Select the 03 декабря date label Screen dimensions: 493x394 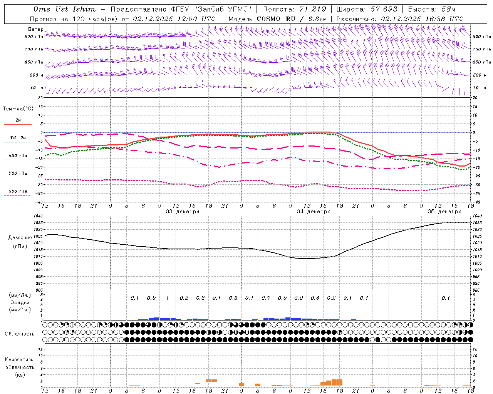[x=182, y=212]
